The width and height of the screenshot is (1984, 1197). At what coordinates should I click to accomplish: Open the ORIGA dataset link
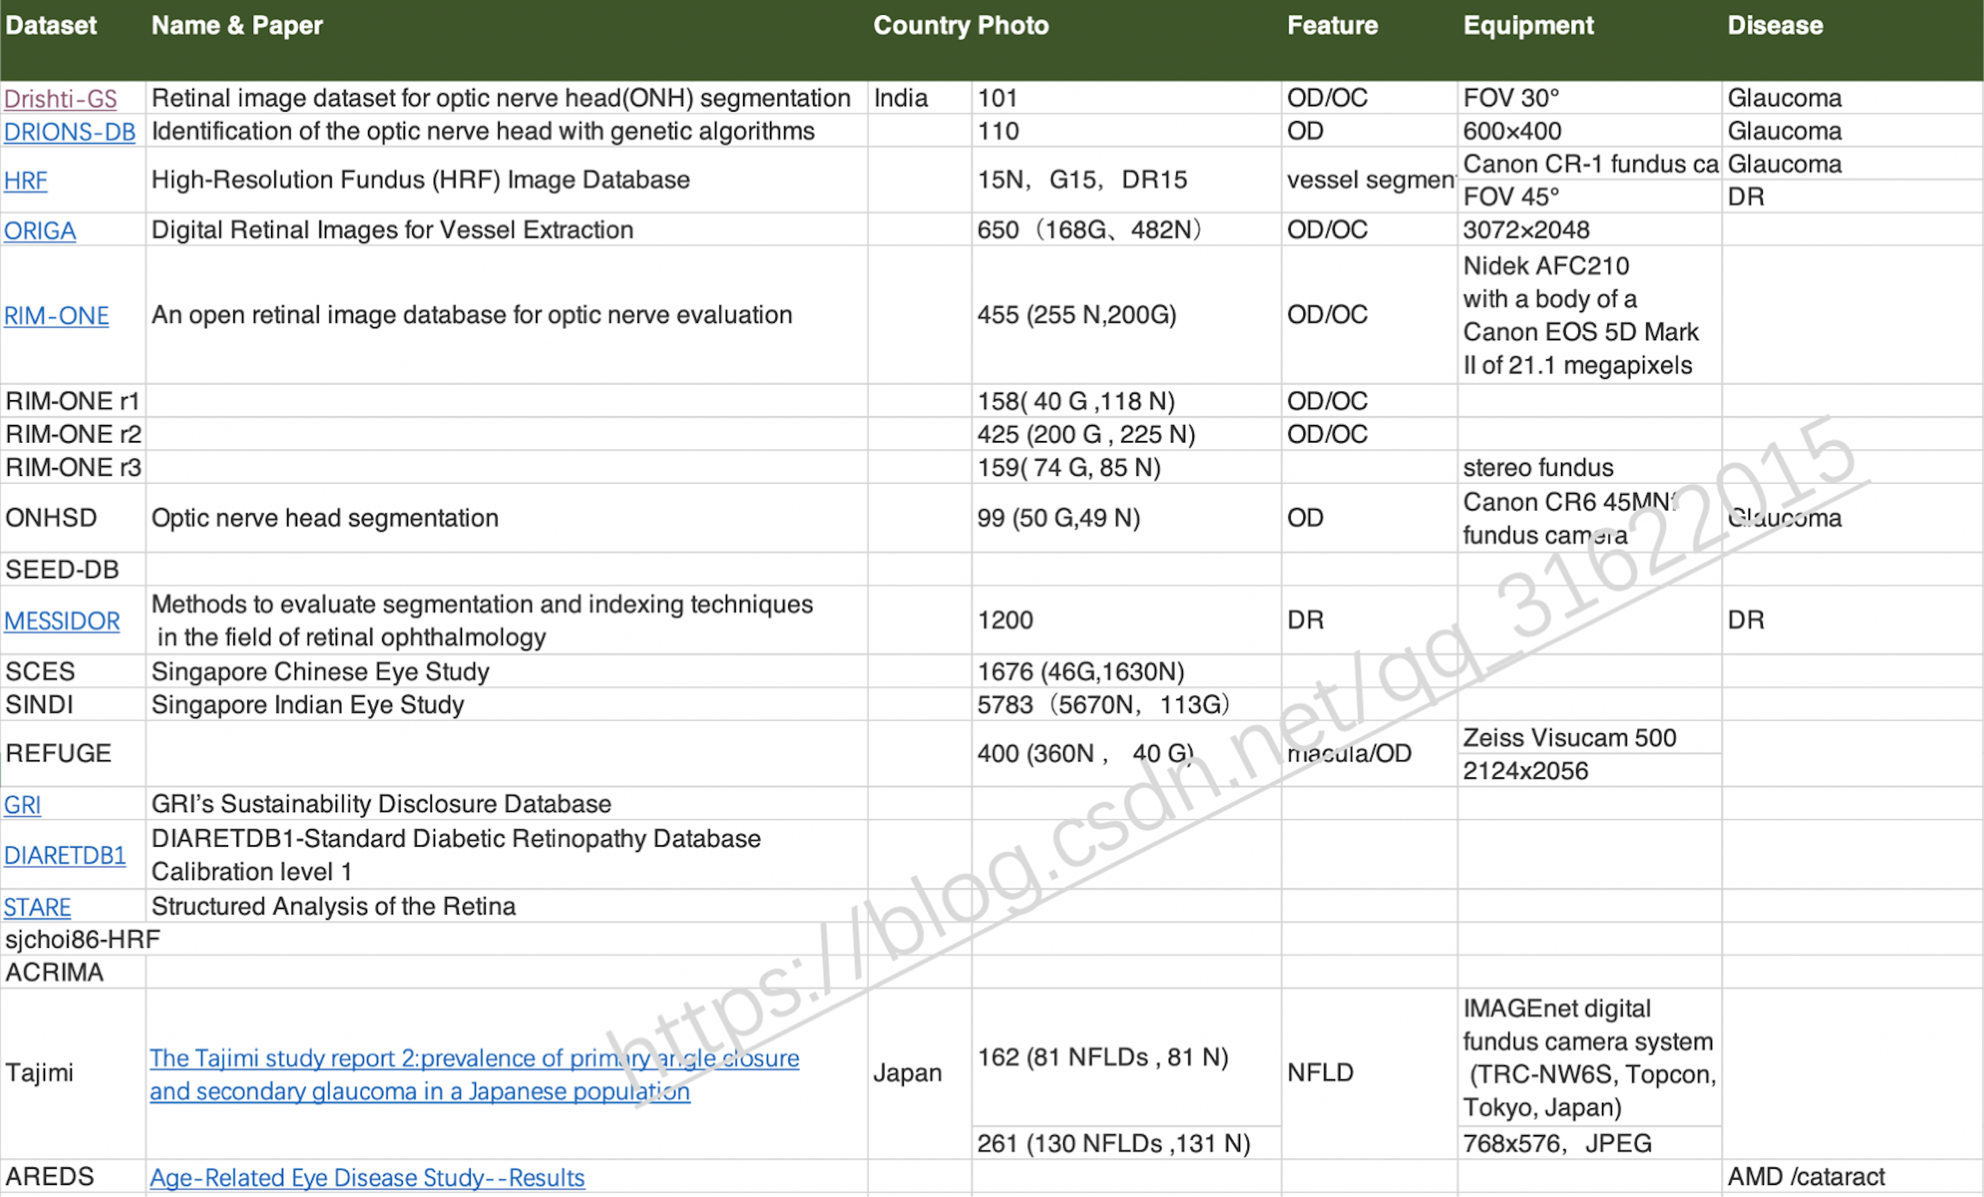[x=40, y=230]
